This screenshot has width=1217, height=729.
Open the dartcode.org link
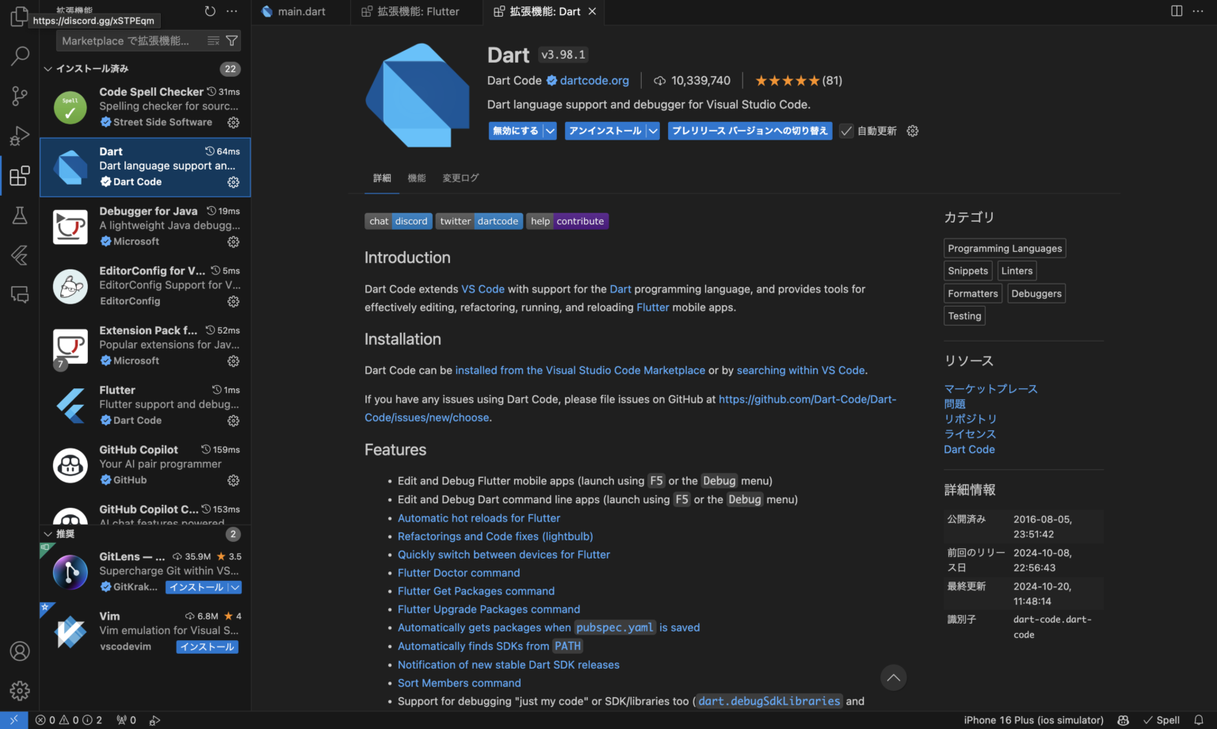[594, 80]
